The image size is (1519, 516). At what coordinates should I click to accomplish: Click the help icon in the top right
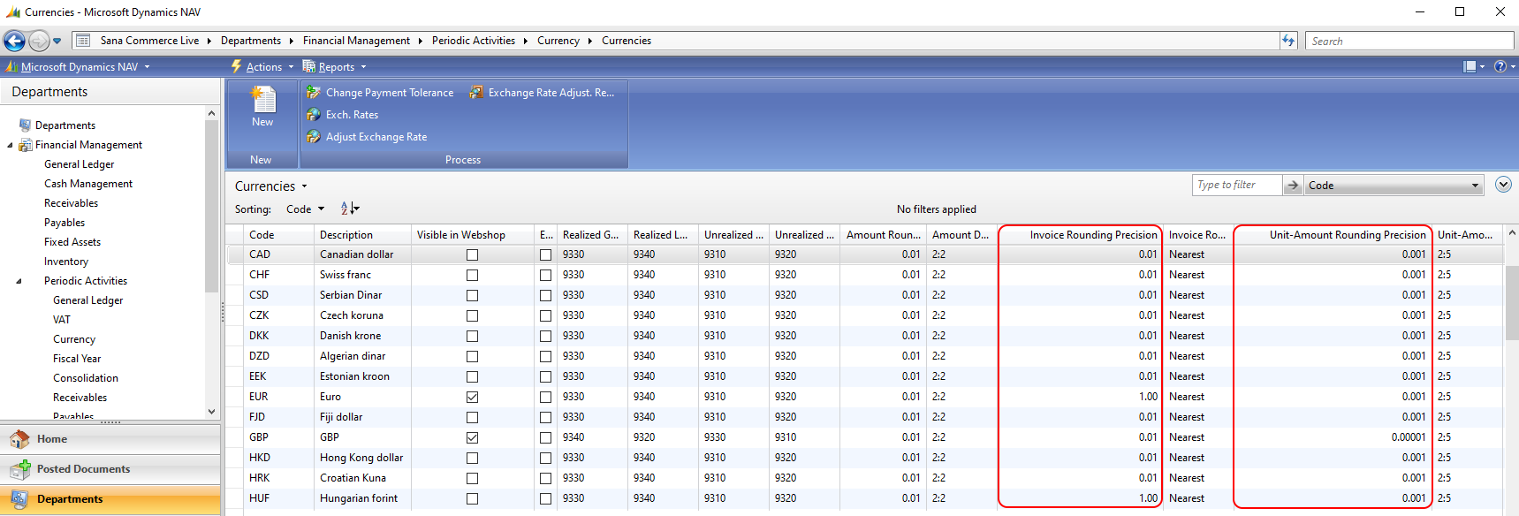click(x=1500, y=66)
